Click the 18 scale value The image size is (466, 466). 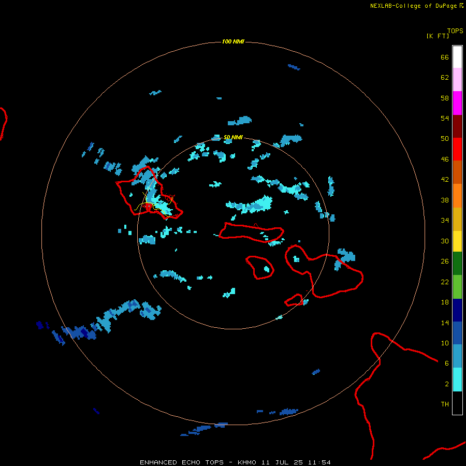pyautogui.click(x=445, y=302)
